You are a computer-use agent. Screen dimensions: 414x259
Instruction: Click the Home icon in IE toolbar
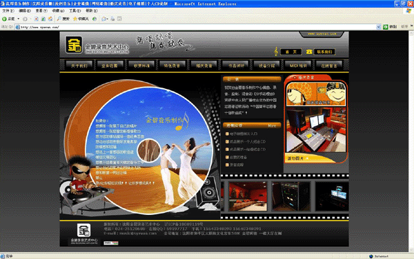tap(50, 19)
